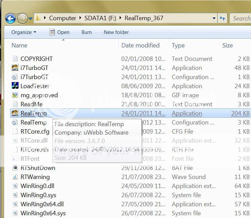Expand the arrow after SDATA1 (F:)
Image resolution: width=251 pixels, height=218 pixels.
pyautogui.click(x=120, y=18)
